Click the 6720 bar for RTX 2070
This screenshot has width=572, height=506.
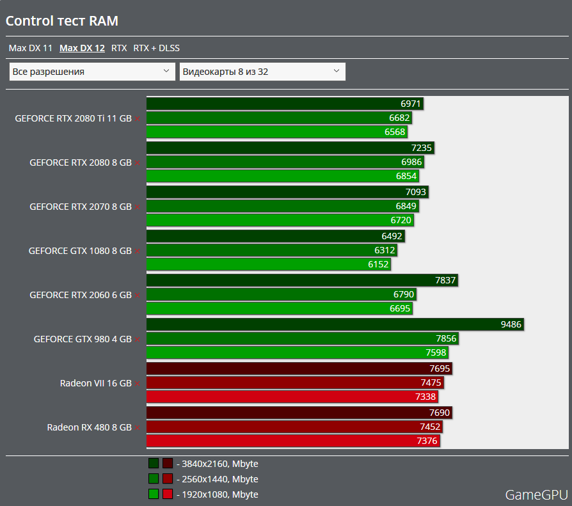(x=280, y=220)
